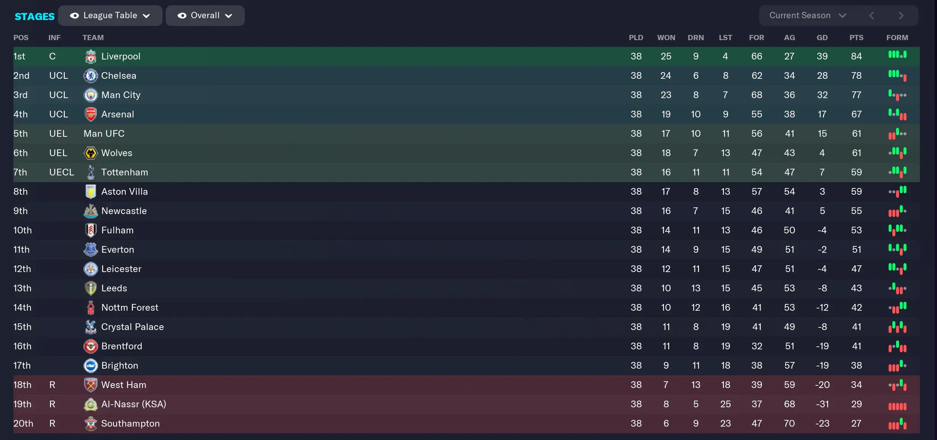The image size is (937, 440).
Task: Click the Southampton club badge
Action: tap(90, 424)
